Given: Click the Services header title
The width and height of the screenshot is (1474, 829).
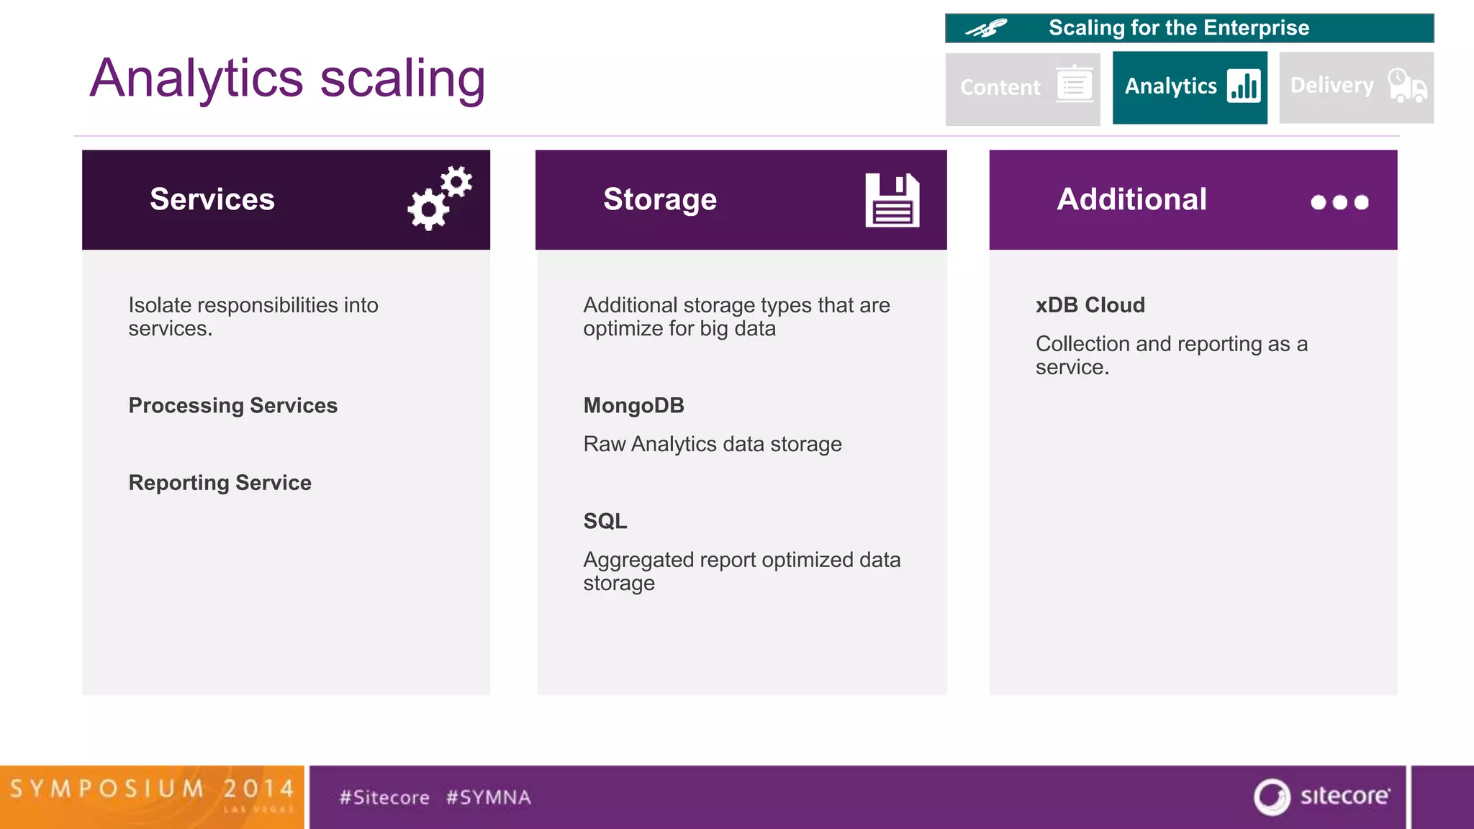Looking at the screenshot, I should click(212, 199).
